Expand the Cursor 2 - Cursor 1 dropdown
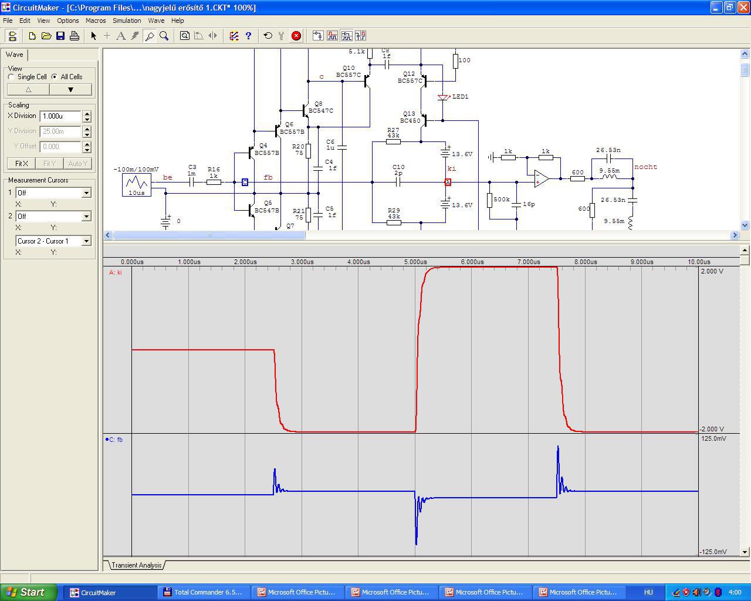 pyautogui.click(x=86, y=241)
